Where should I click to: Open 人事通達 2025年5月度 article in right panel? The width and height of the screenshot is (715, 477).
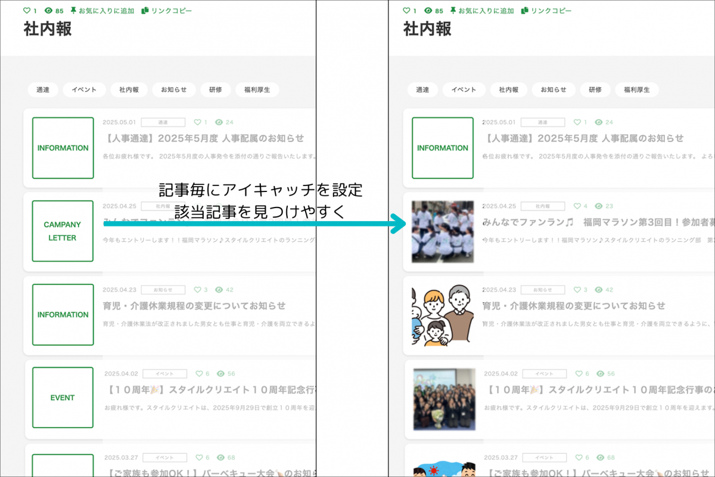(583, 138)
